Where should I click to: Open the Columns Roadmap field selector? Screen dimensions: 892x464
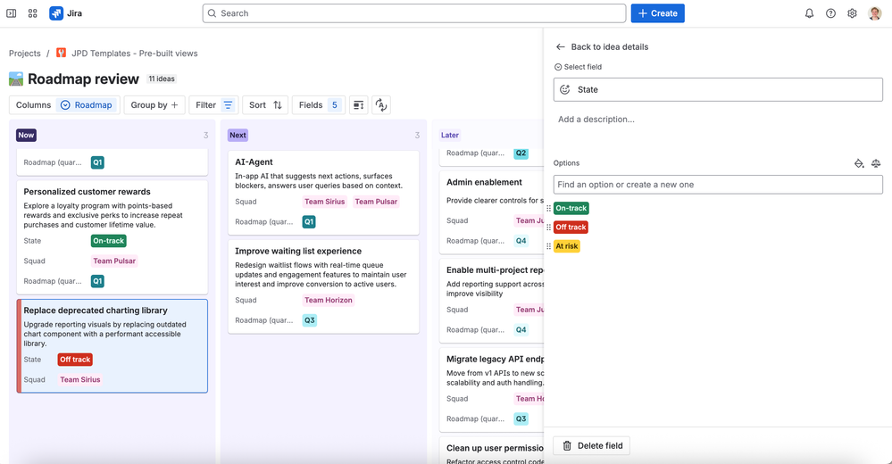pos(65,105)
